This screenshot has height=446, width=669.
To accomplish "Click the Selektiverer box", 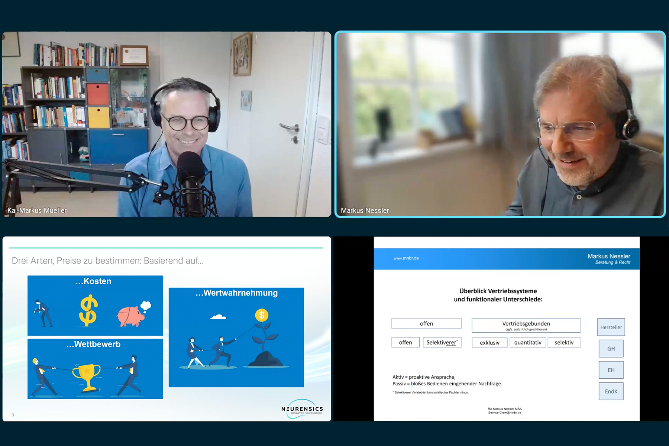I will point(442,343).
